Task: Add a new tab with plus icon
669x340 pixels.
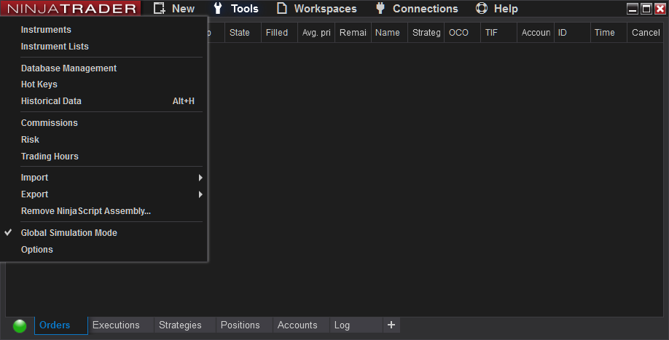Action: tap(391, 325)
